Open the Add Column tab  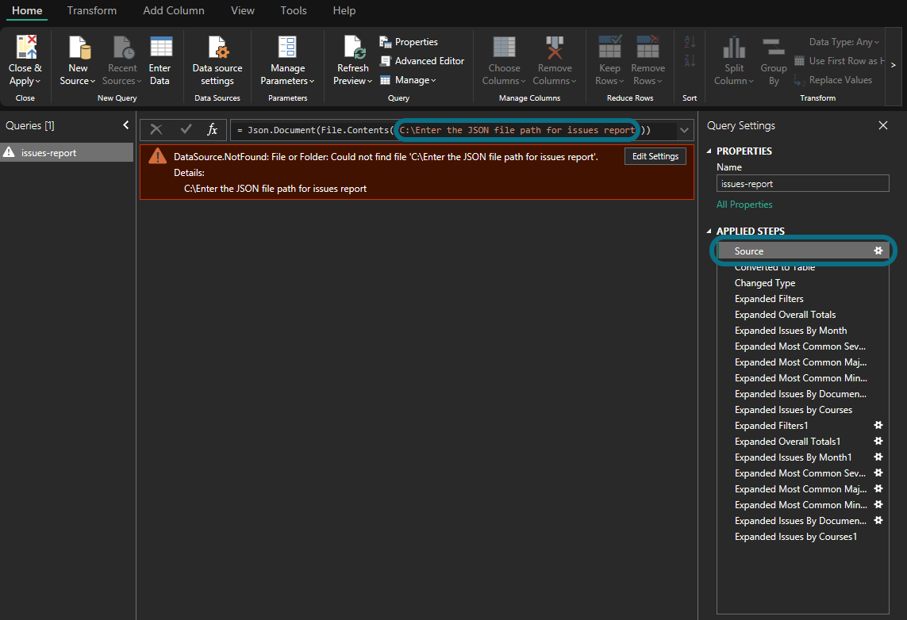pyautogui.click(x=174, y=10)
